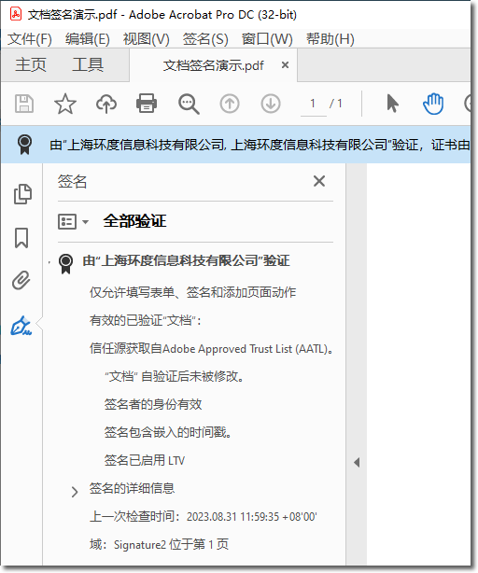The height and width of the screenshot is (573, 478).
Task: Click the blue certification message bar text
Action: click(x=260, y=145)
